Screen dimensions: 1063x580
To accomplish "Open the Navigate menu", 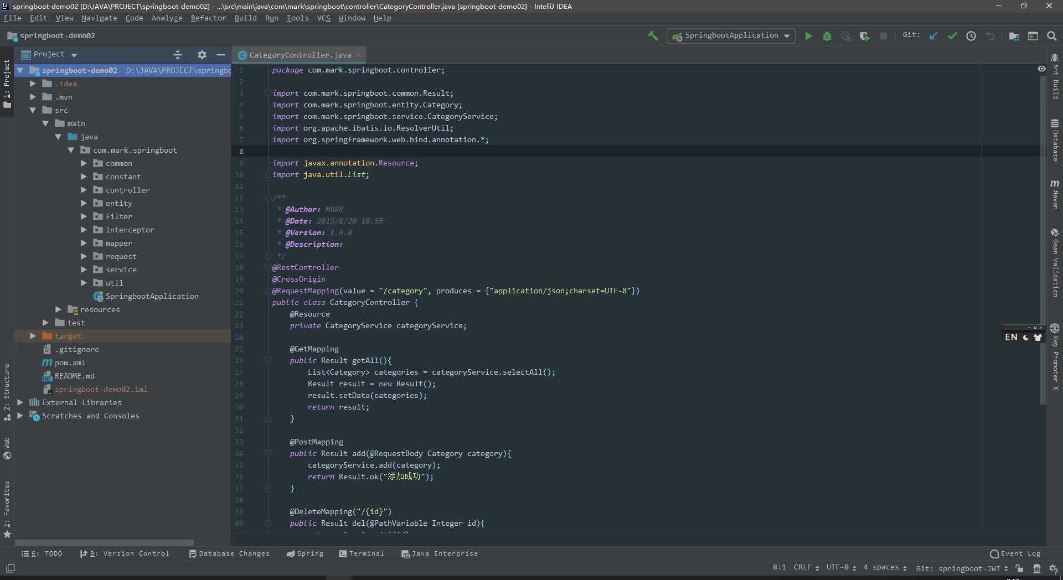I will tap(99, 18).
